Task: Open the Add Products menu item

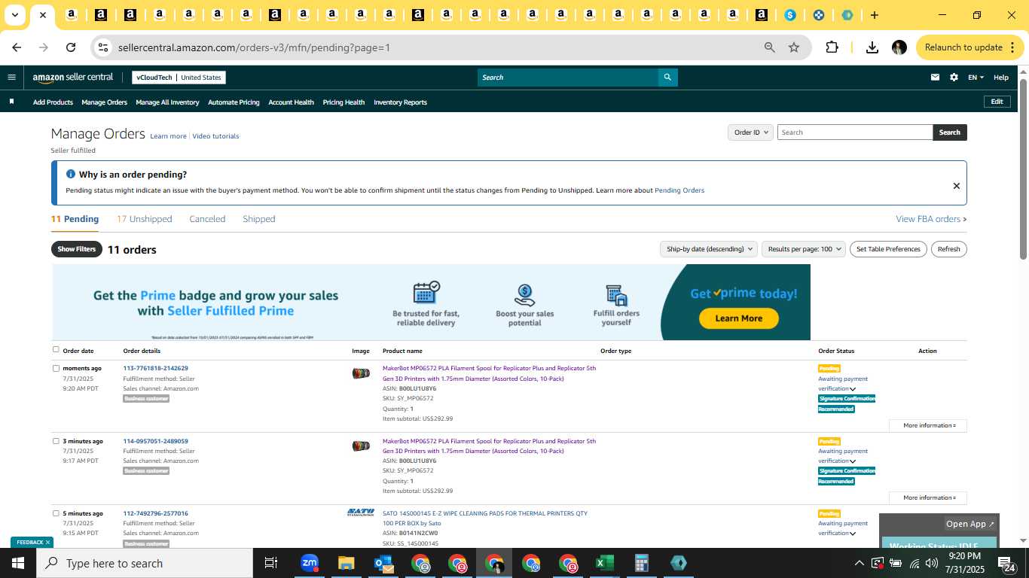Action: coord(53,102)
